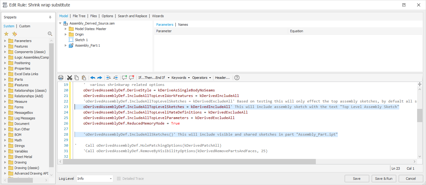The height and width of the screenshot is (185, 426).
Task: Open window help icon in title bar
Action: pyautogui.click(x=404, y=5)
